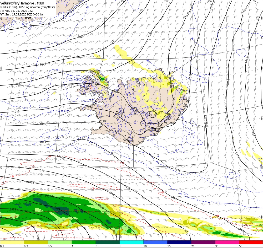Click the light yellow 0.1–0.3 legend swatch
This screenshot has width=263, height=248.
[x=12, y=242]
